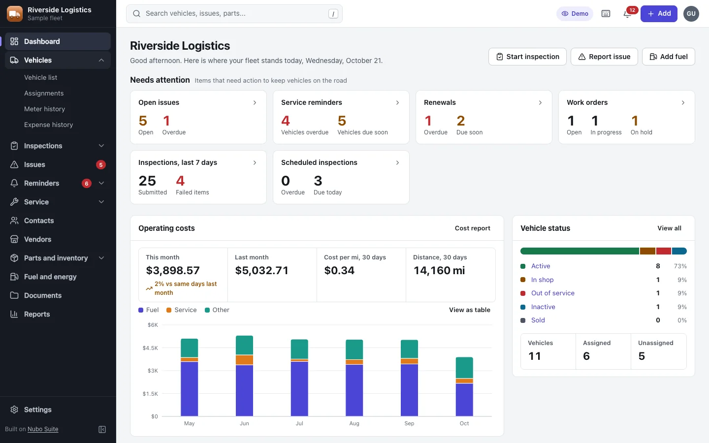The height and width of the screenshot is (443, 709).
Task: Select Expense history menu item
Action: click(x=48, y=125)
